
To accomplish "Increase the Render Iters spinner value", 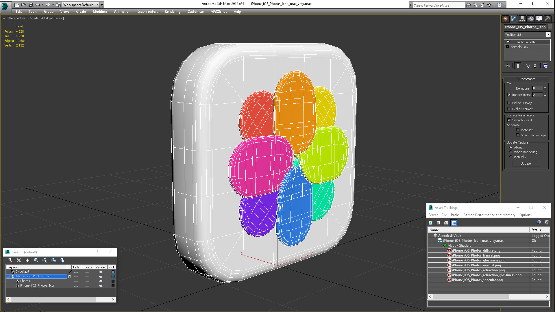I will pyautogui.click(x=545, y=94).
